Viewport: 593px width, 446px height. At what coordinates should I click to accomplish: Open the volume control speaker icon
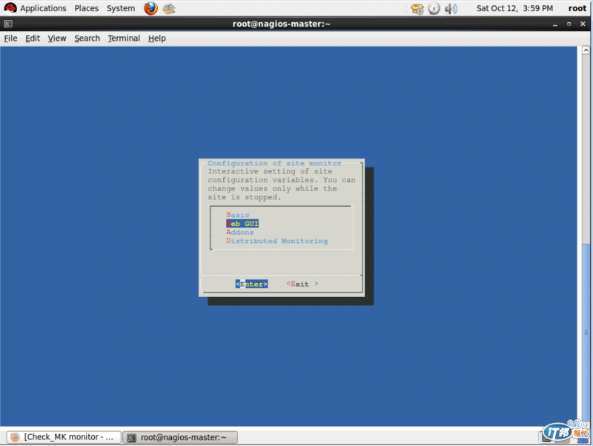point(451,8)
